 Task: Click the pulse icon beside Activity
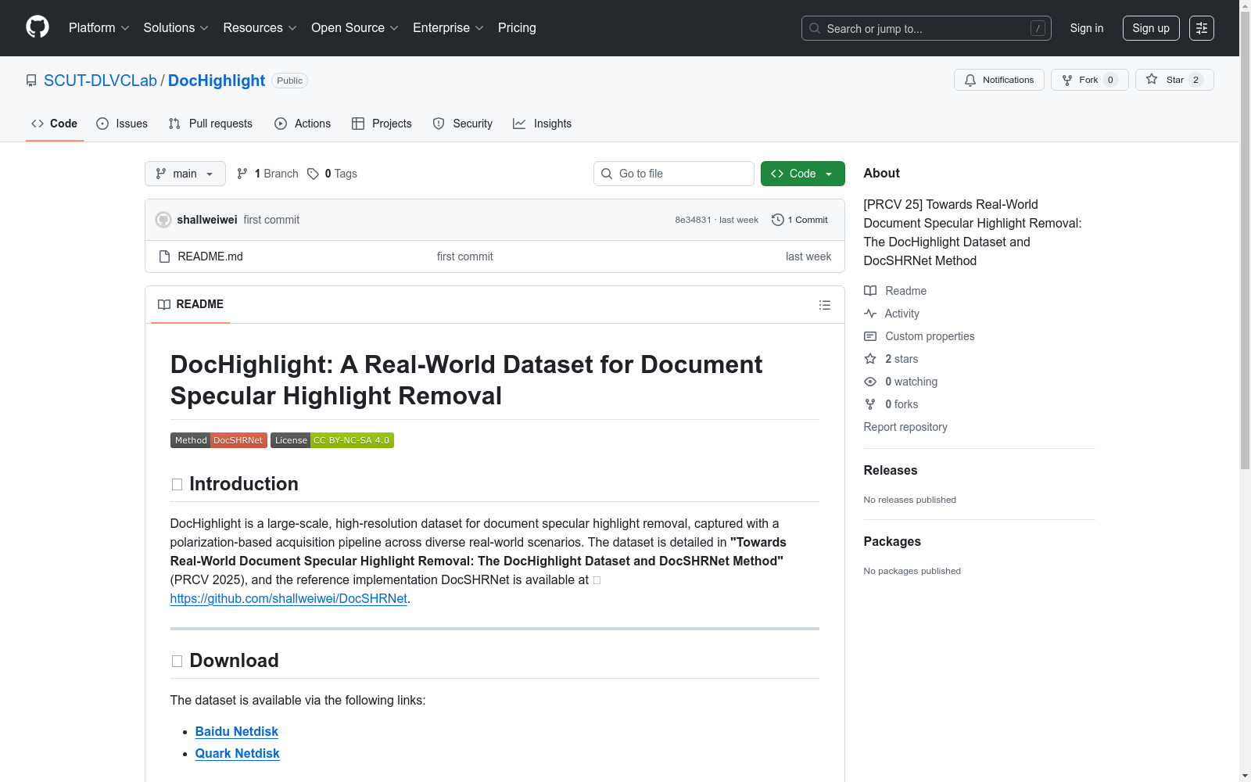[x=870, y=314]
